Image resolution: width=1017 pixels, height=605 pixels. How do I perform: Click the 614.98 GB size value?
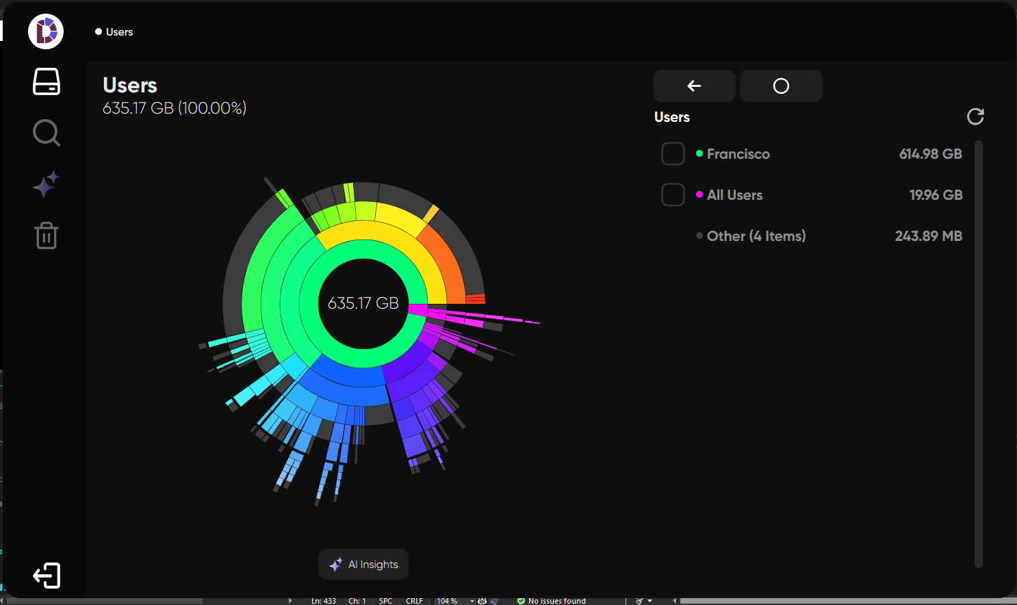click(x=930, y=154)
